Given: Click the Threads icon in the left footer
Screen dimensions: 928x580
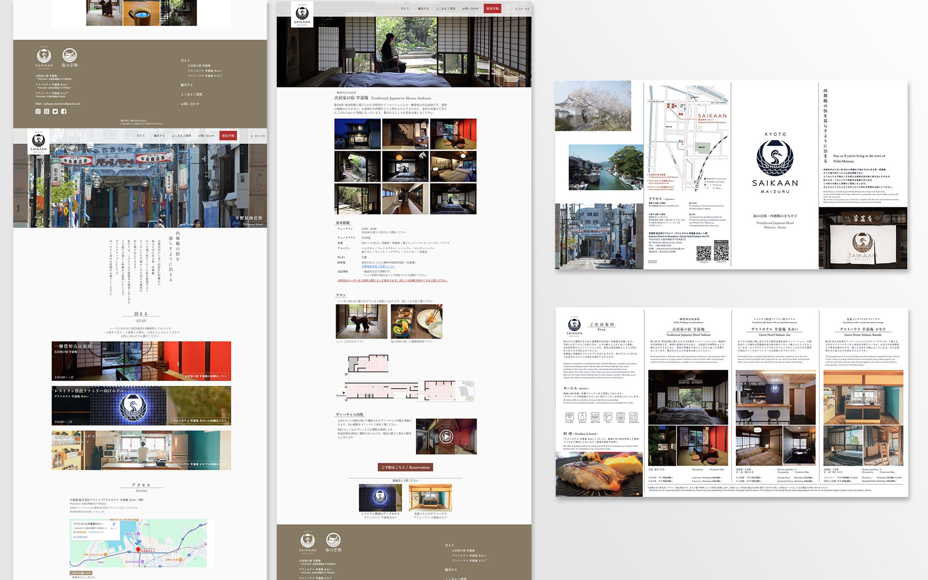Looking at the screenshot, I should (x=47, y=111).
